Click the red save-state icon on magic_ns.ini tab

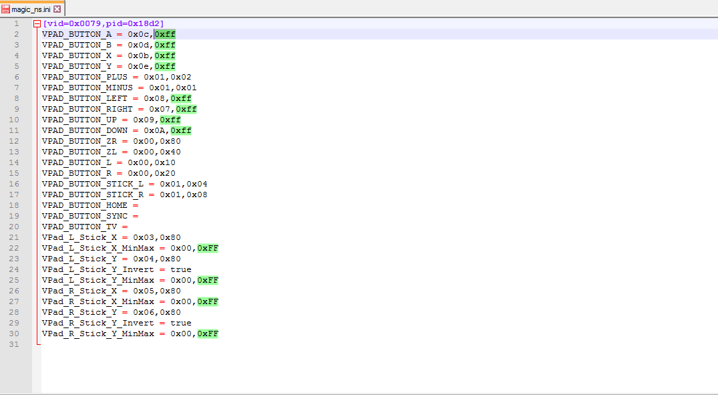point(5,9)
